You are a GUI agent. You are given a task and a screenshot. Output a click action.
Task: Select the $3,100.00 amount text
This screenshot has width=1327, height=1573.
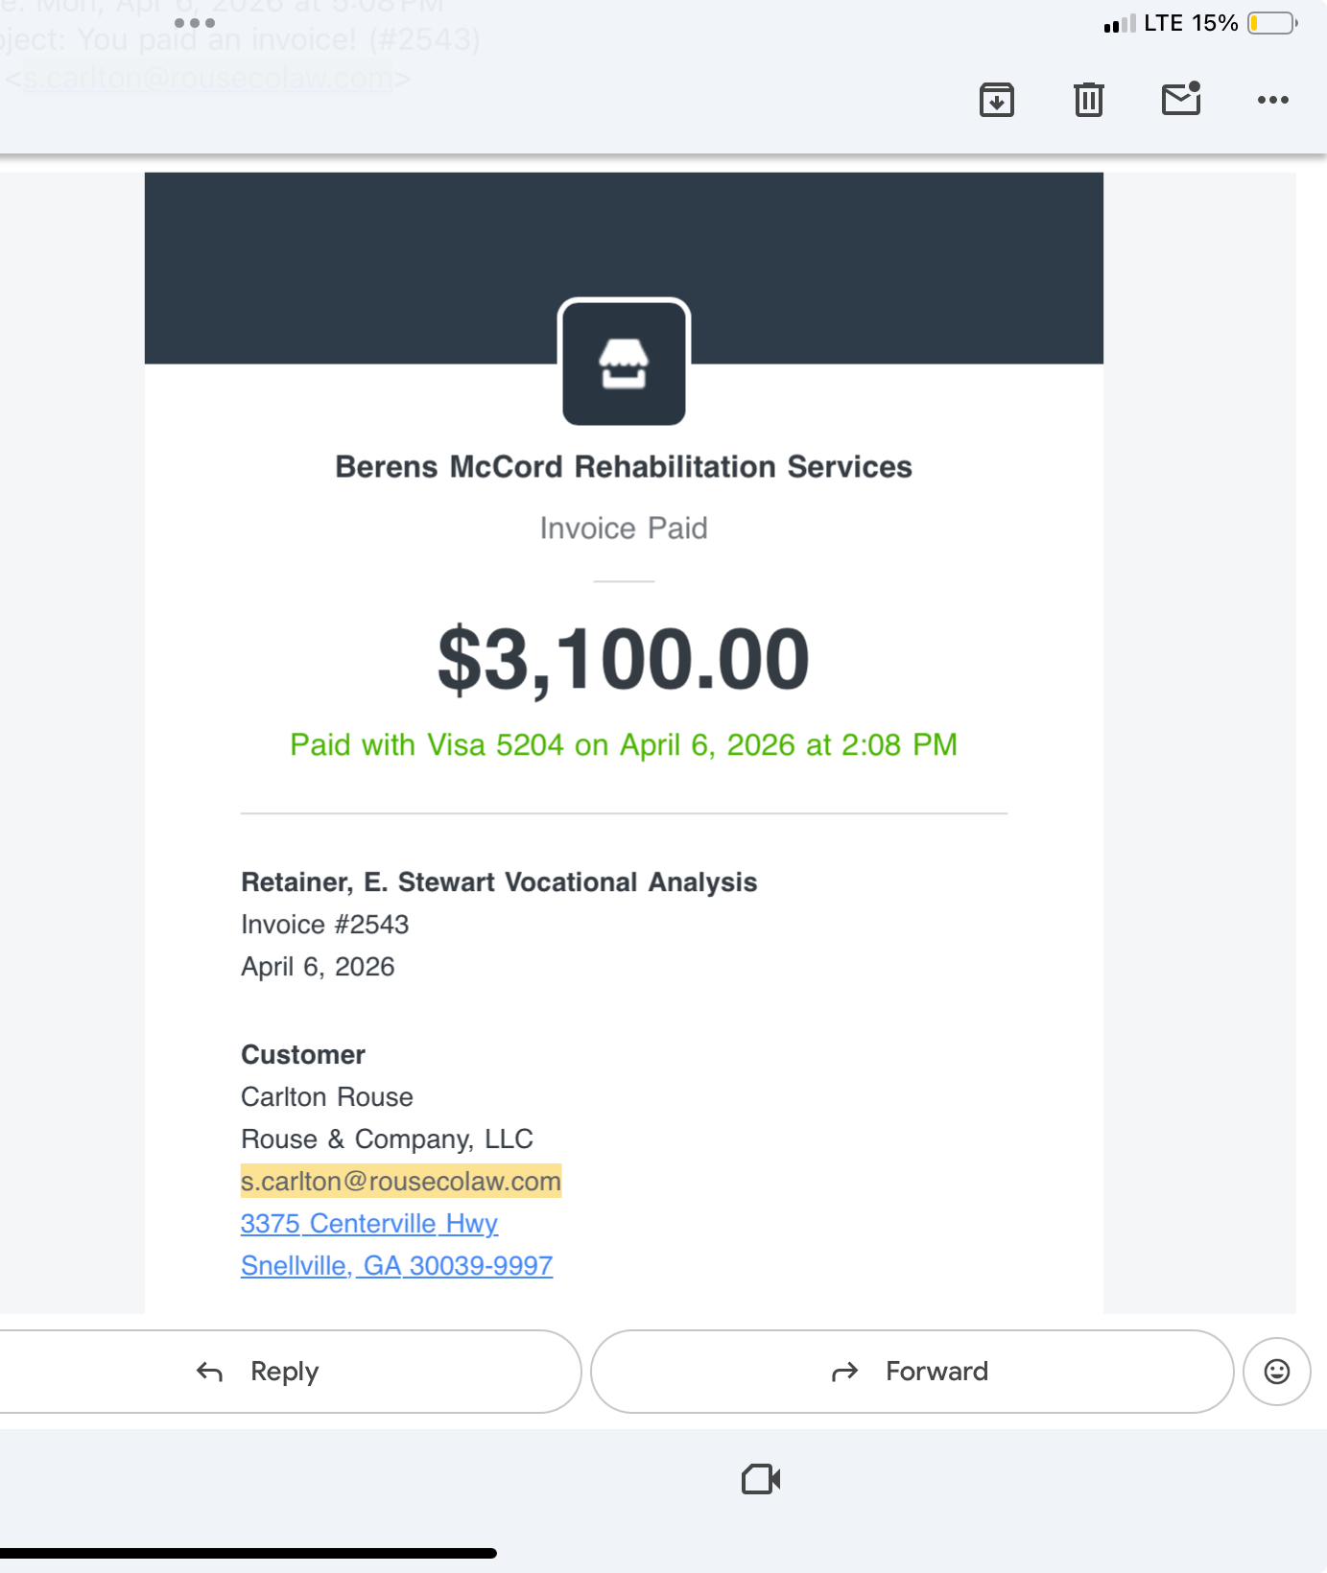pos(624,660)
